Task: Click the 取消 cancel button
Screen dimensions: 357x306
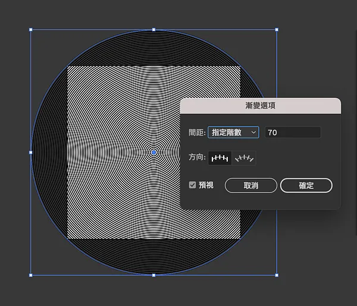Action: (x=251, y=185)
